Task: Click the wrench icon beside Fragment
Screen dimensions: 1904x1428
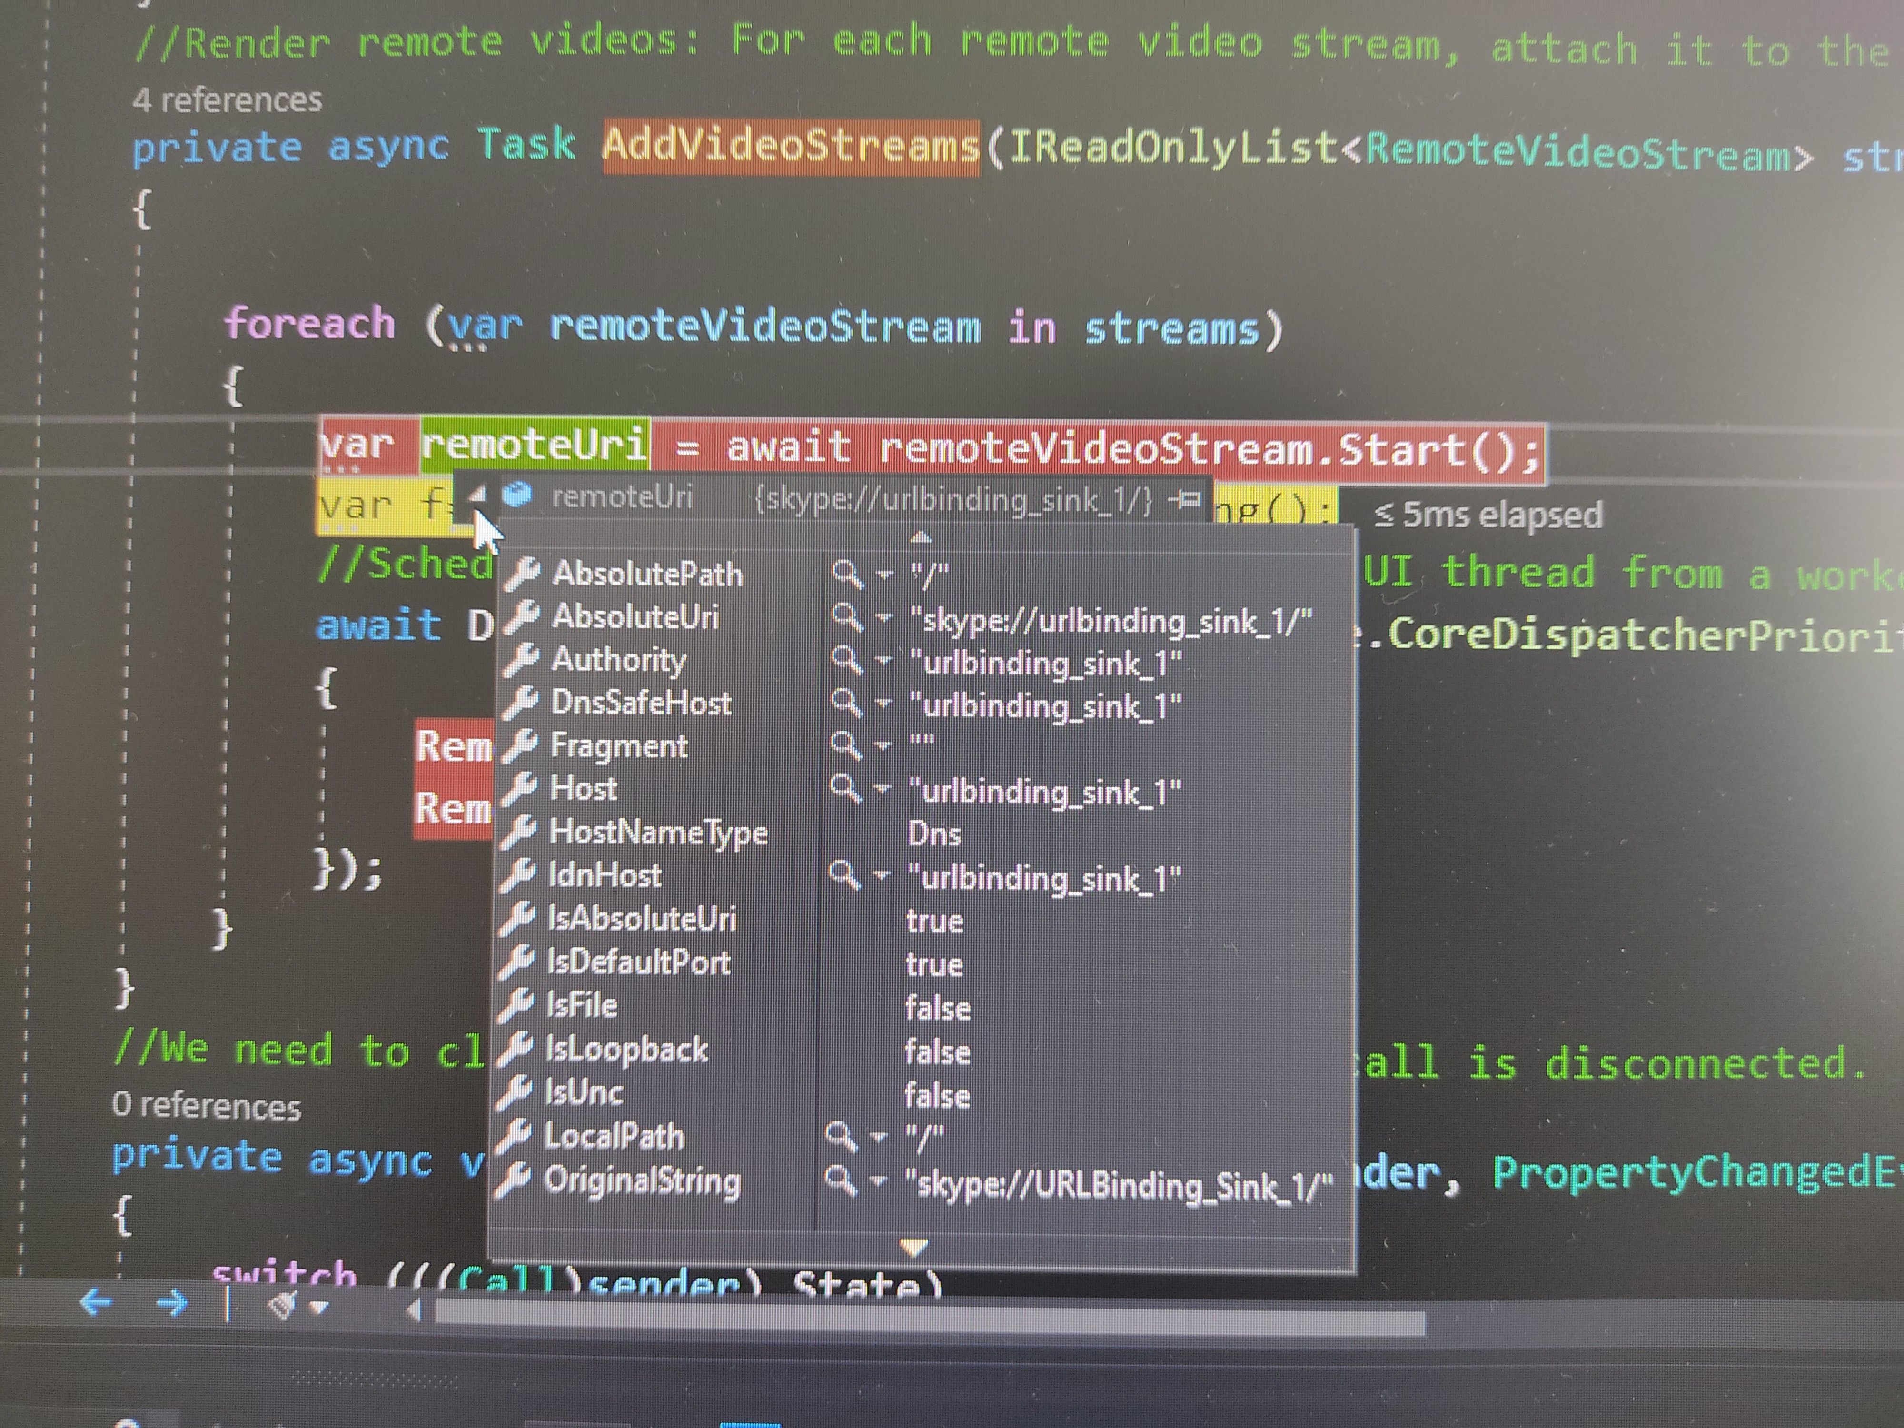Action: 520,745
